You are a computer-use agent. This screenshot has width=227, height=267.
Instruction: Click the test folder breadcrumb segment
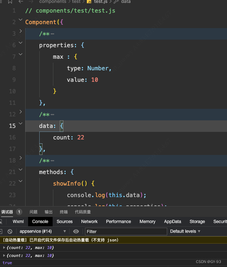click(x=76, y=2)
